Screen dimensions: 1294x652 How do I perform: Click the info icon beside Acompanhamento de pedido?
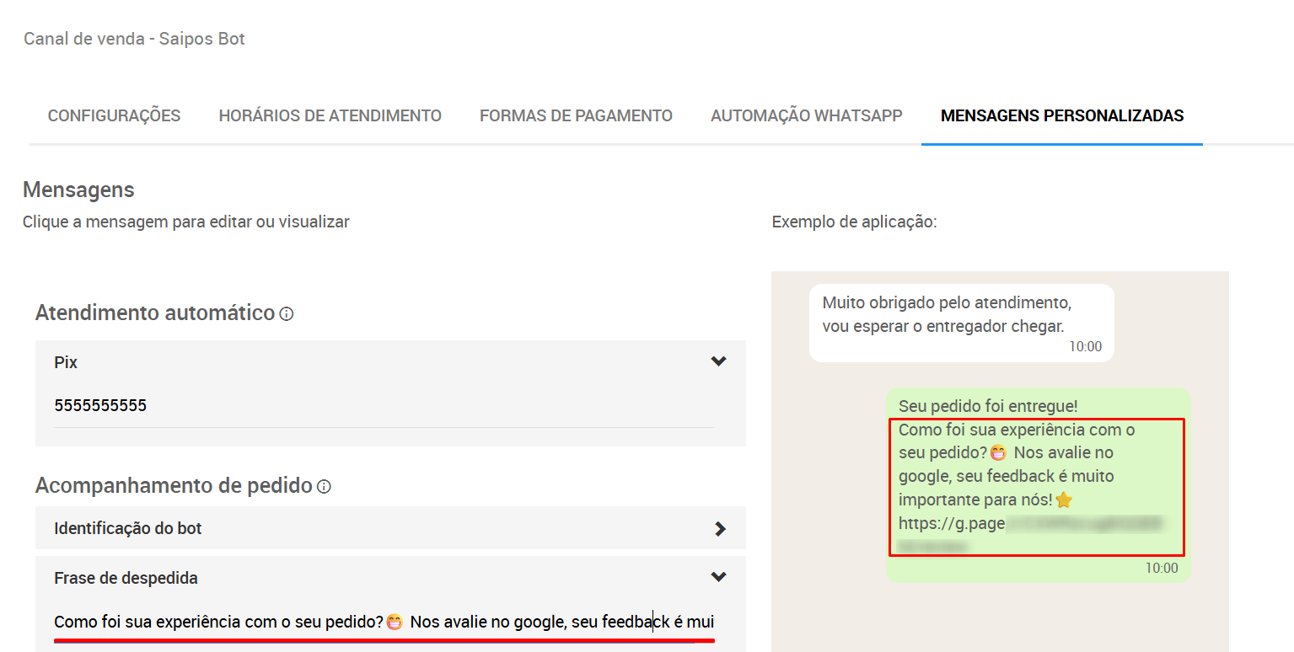[x=324, y=487]
